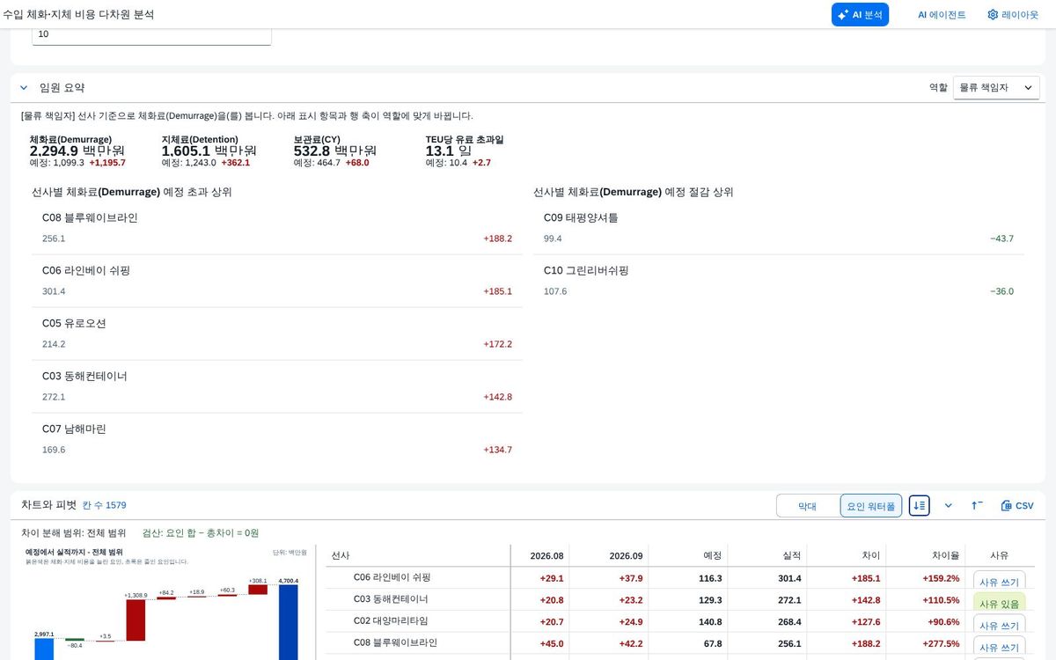Select the 요인 워터폴 chart view

pyautogui.click(x=870, y=506)
